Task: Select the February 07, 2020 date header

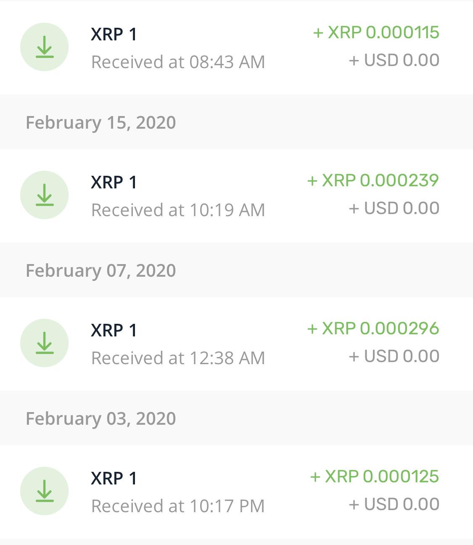Action: tap(101, 270)
